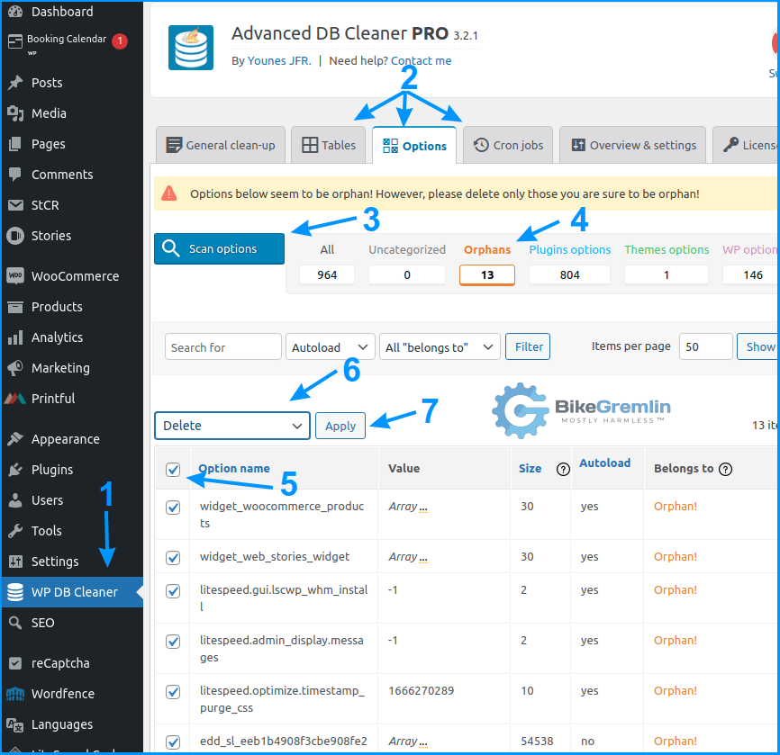780x755 pixels.
Task: Click the Stories icon in sidebar
Action: pyautogui.click(x=15, y=236)
